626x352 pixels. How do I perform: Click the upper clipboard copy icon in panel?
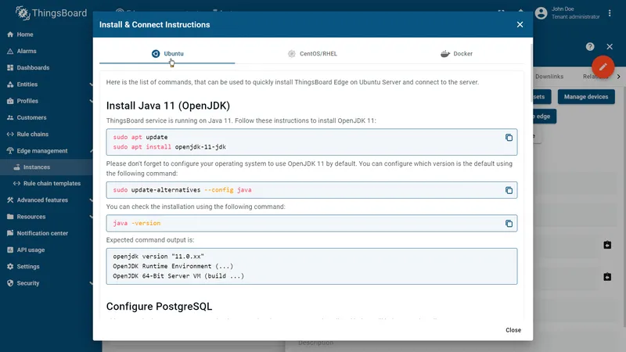tap(607, 245)
